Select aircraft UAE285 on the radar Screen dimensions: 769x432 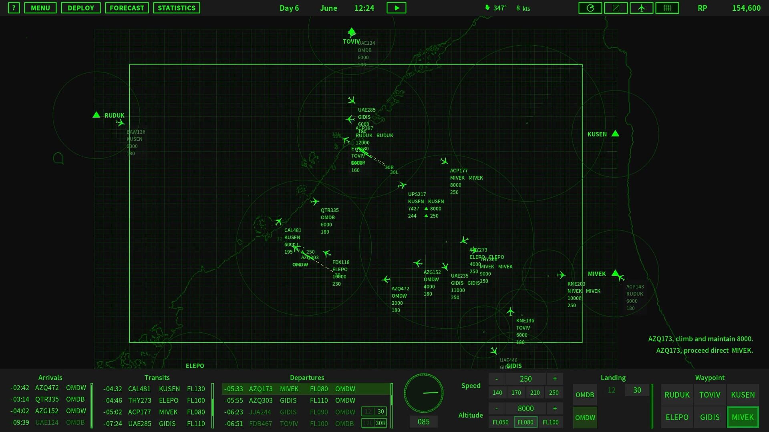[351, 101]
